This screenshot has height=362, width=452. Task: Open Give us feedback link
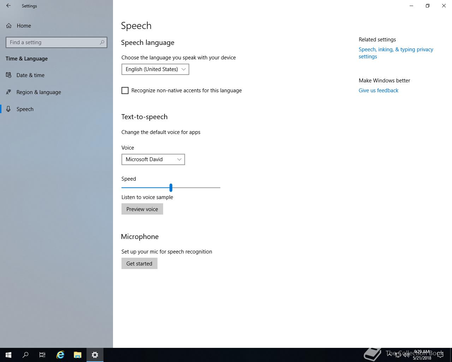pyautogui.click(x=379, y=90)
